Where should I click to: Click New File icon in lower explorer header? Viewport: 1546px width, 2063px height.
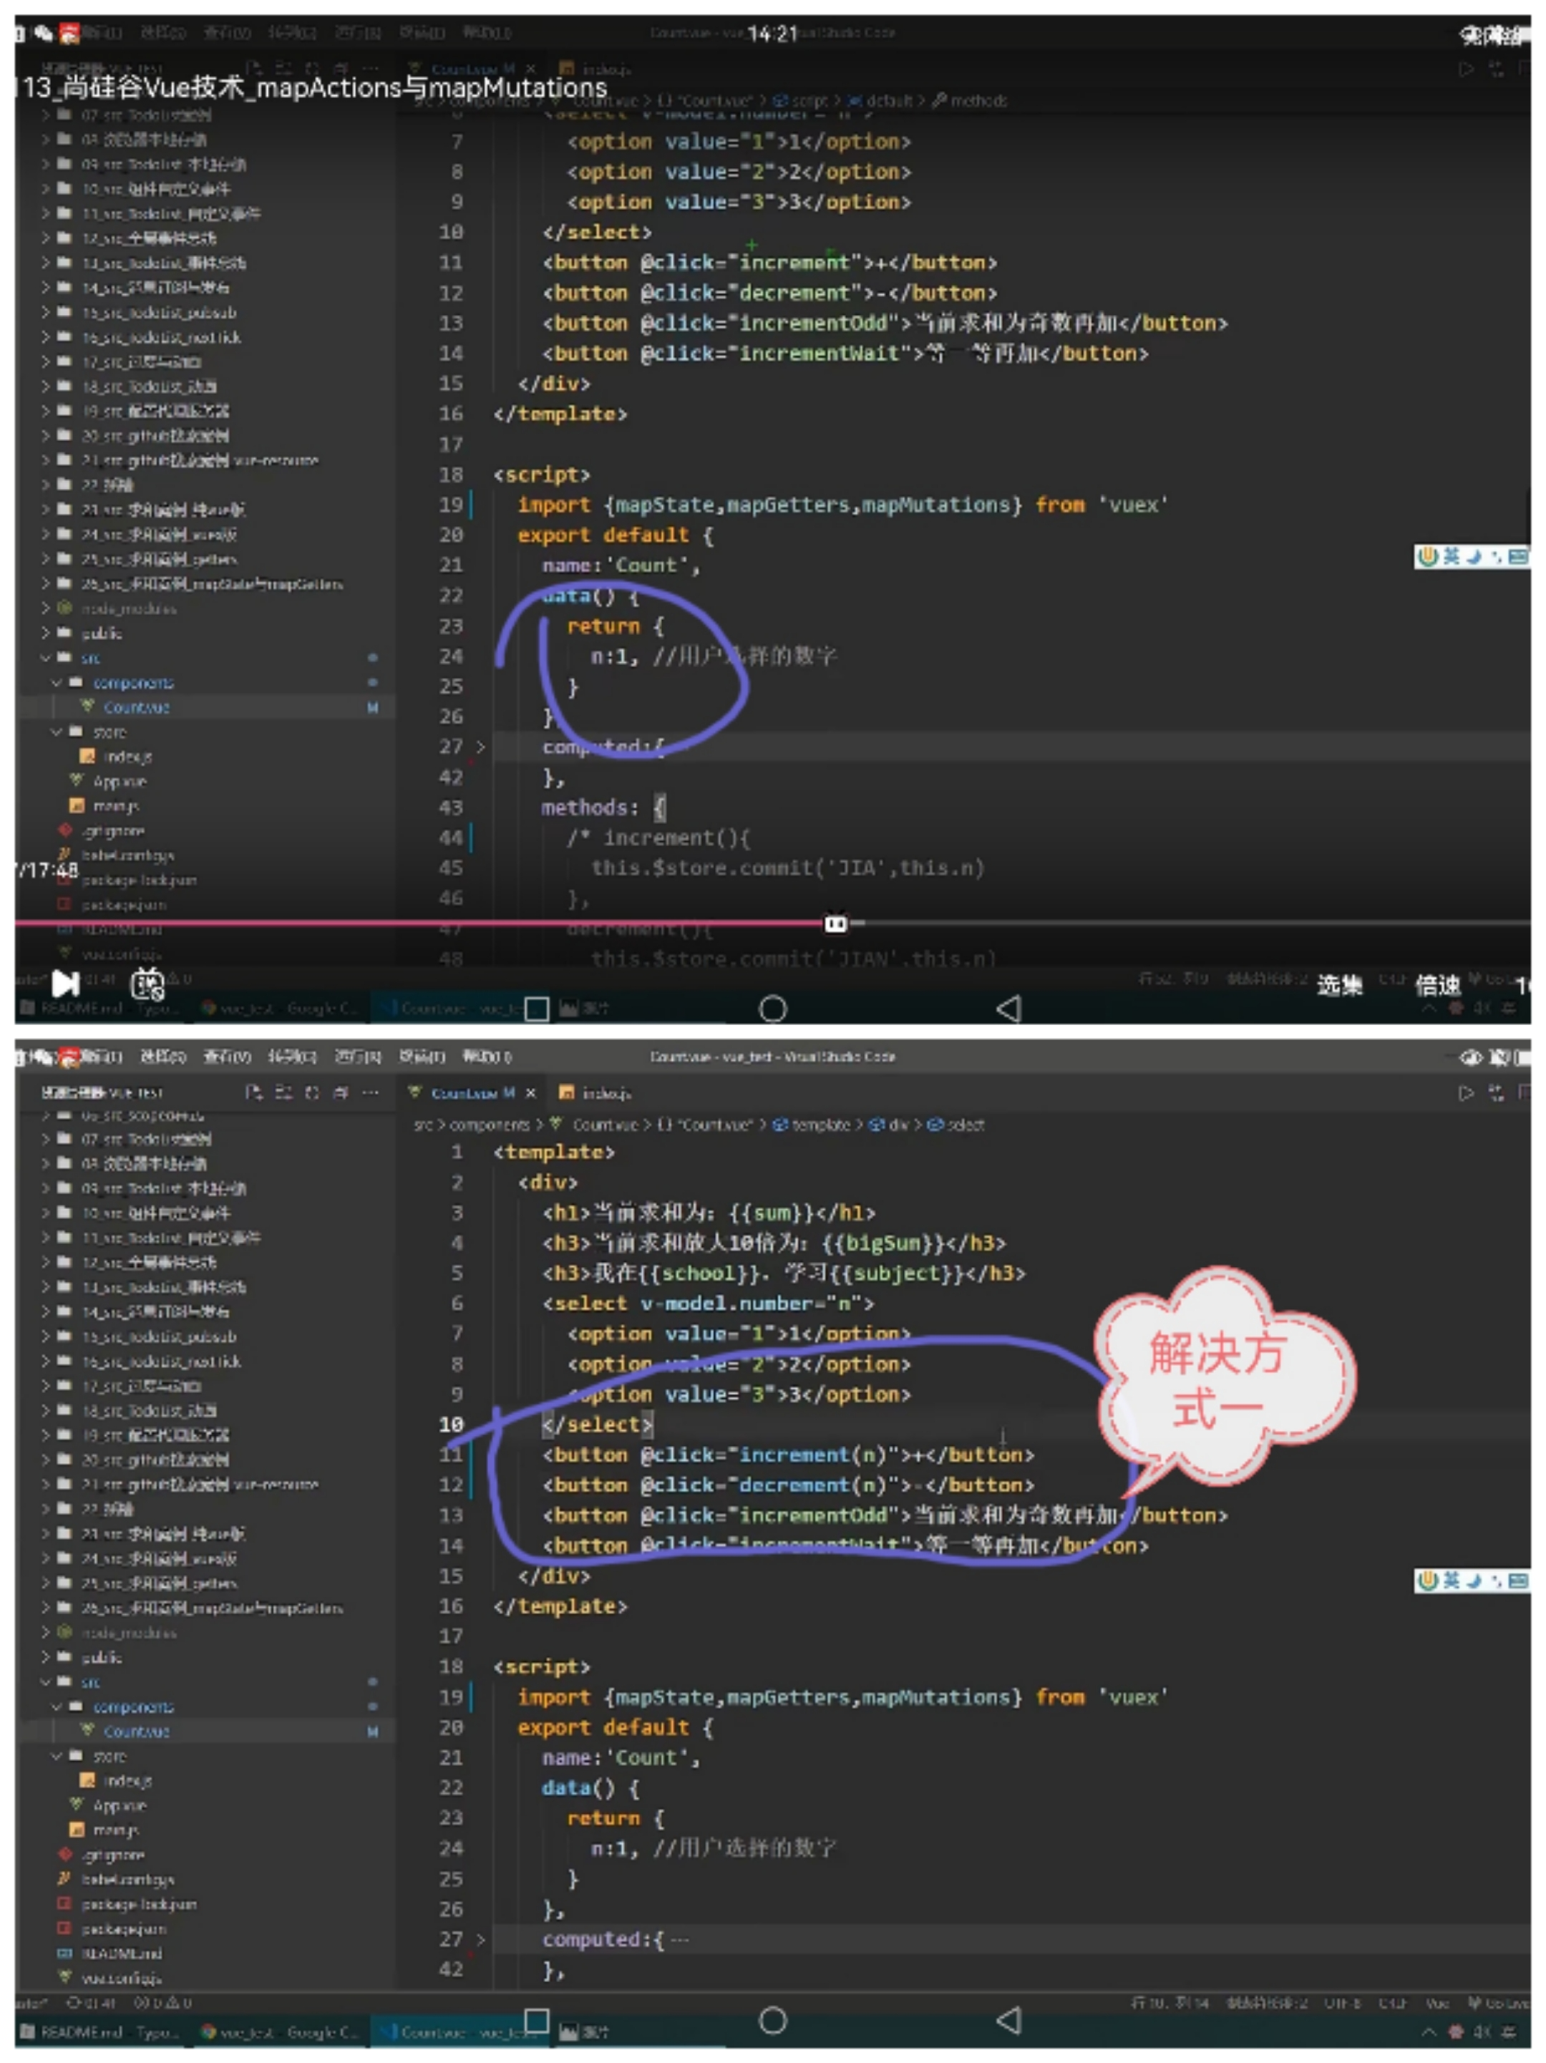[x=253, y=1092]
